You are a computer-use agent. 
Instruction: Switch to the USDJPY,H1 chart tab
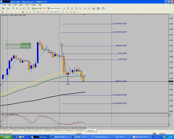point(27,131)
